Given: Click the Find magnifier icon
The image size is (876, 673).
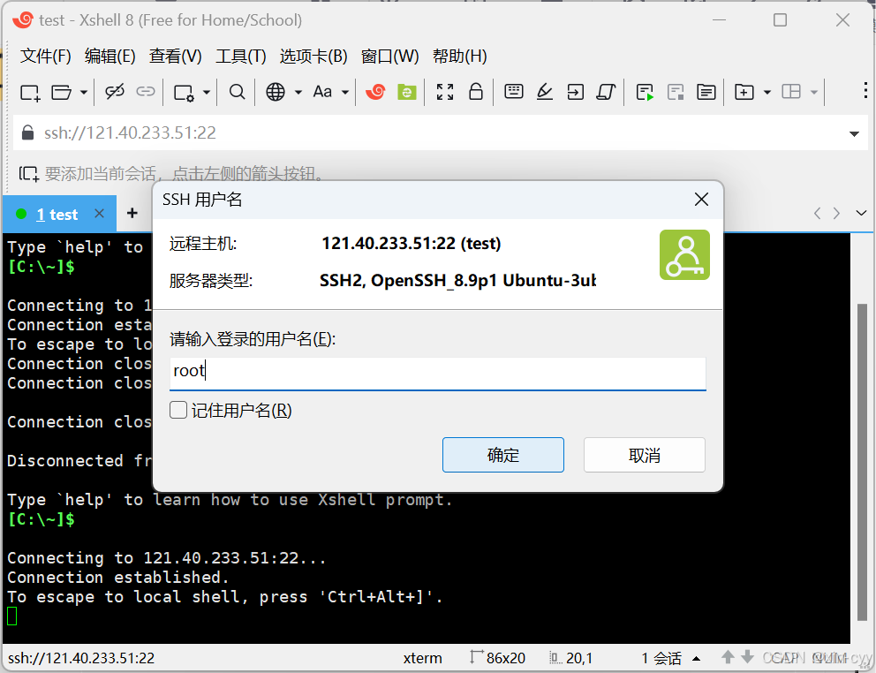Looking at the screenshot, I should pyautogui.click(x=238, y=92).
